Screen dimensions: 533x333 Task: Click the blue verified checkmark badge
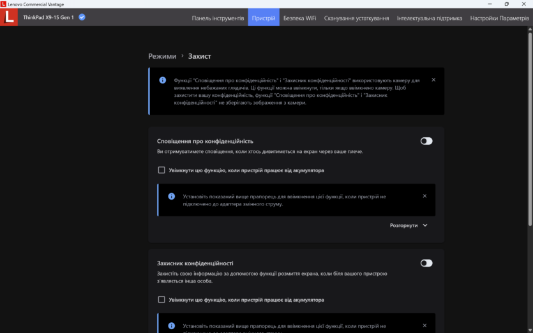[x=82, y=17]
